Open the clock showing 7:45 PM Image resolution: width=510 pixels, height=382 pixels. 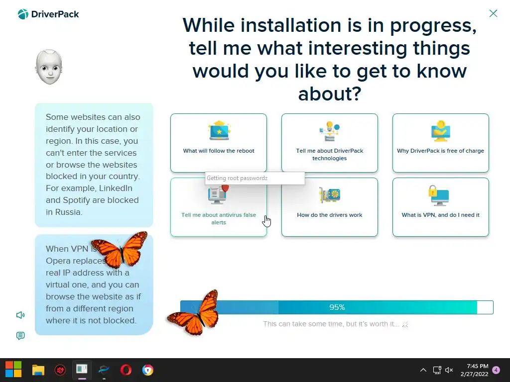click(475, 370)
